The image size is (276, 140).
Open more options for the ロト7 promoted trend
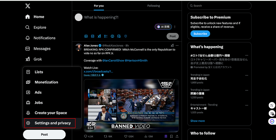(247, 55)
